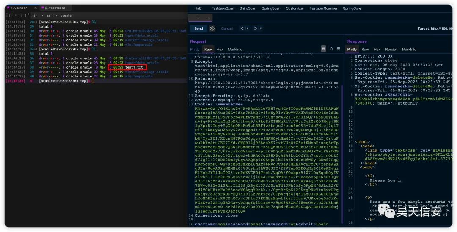
Task: Open the Customizer tab
Action: [x=295, y=8]
